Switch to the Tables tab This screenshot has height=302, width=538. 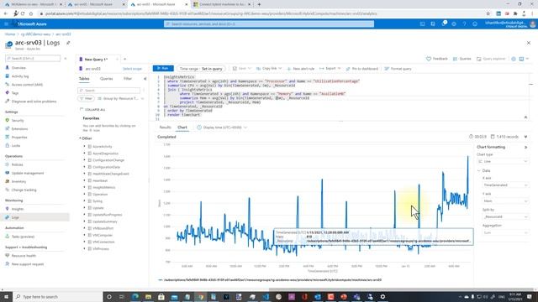coord(84,79)
